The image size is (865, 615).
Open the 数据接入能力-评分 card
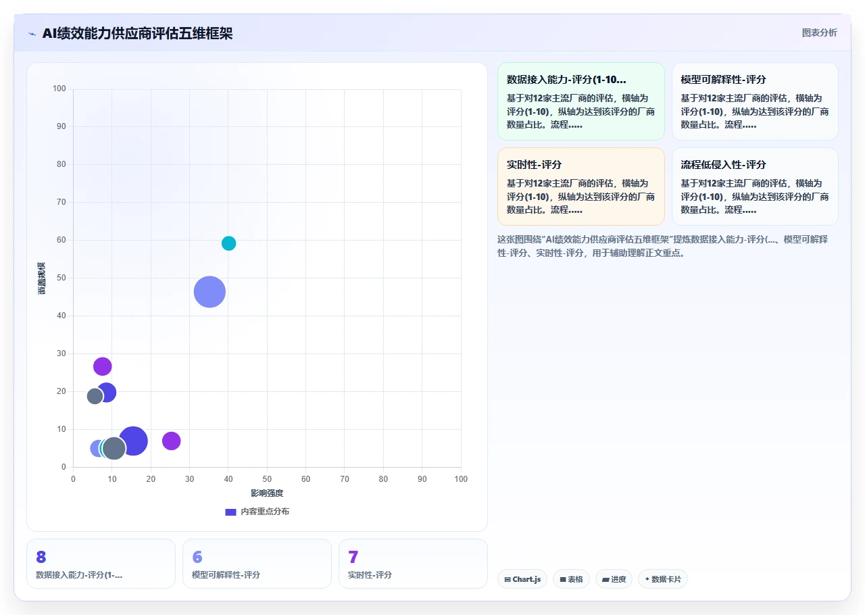coord(581,101)
